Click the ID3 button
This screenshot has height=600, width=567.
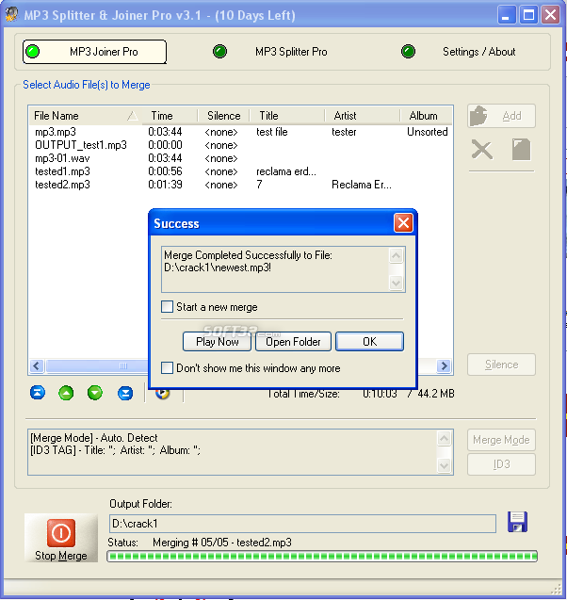tap(501, 464)
